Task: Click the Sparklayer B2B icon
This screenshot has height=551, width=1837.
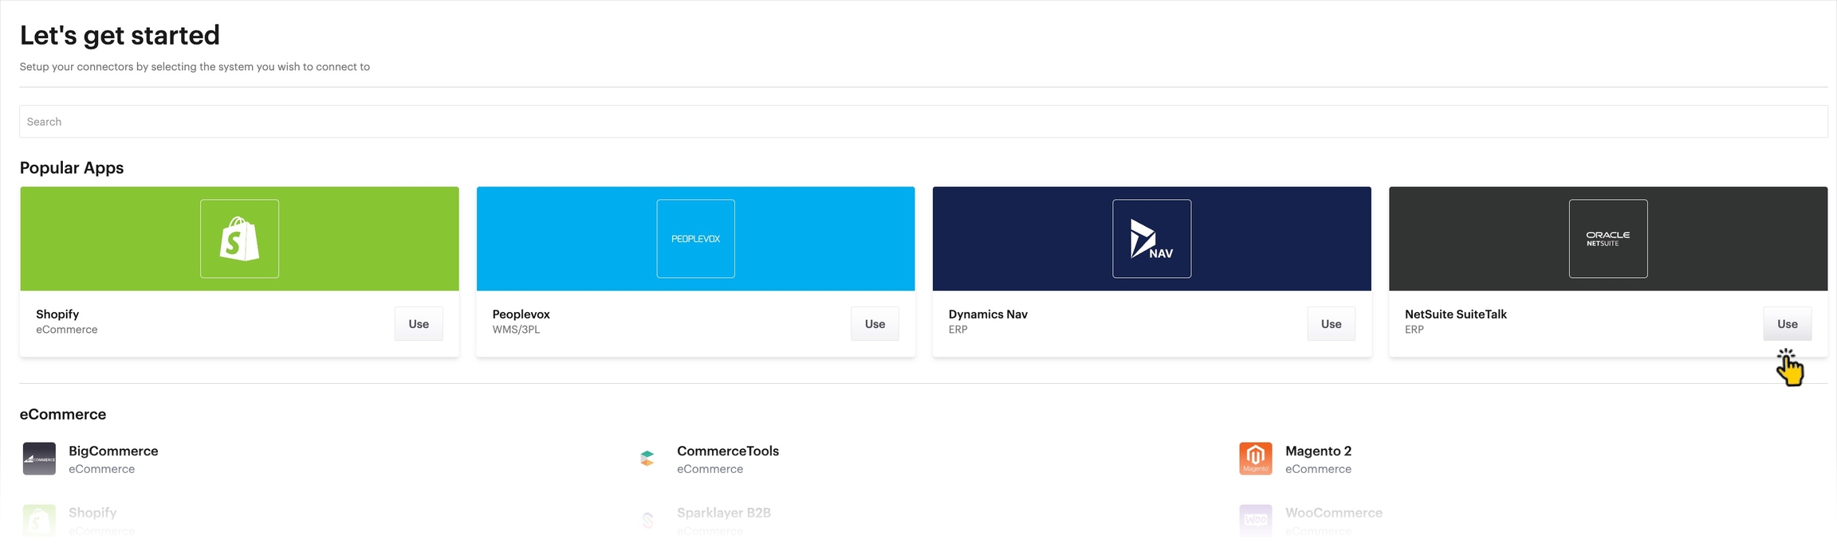Action: 647,520
